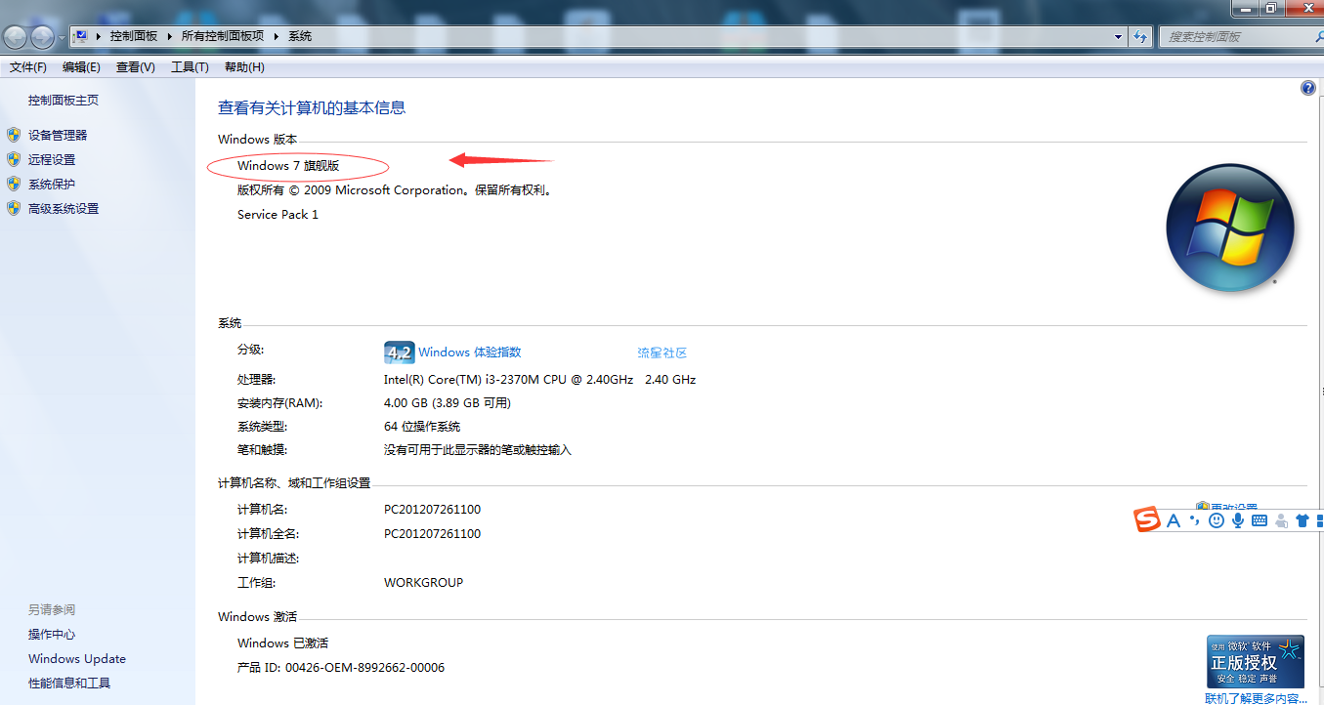Click the shield icon beside 远程设置

(x=14, y=159)
